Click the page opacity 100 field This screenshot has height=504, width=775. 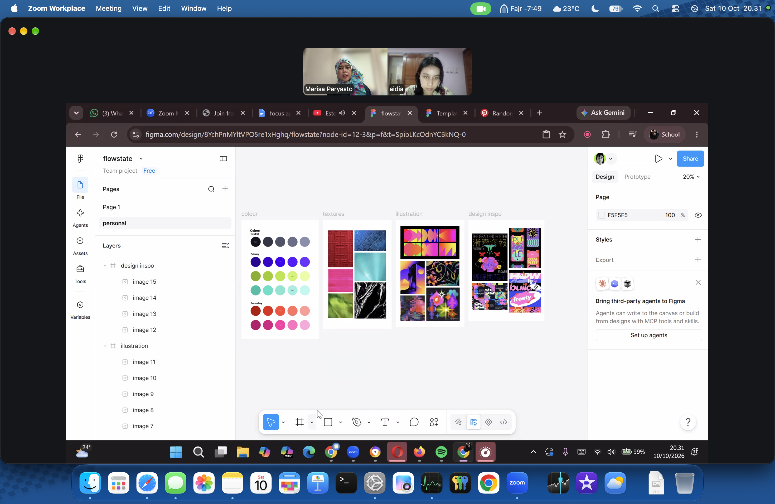click(x=670, y=215)
